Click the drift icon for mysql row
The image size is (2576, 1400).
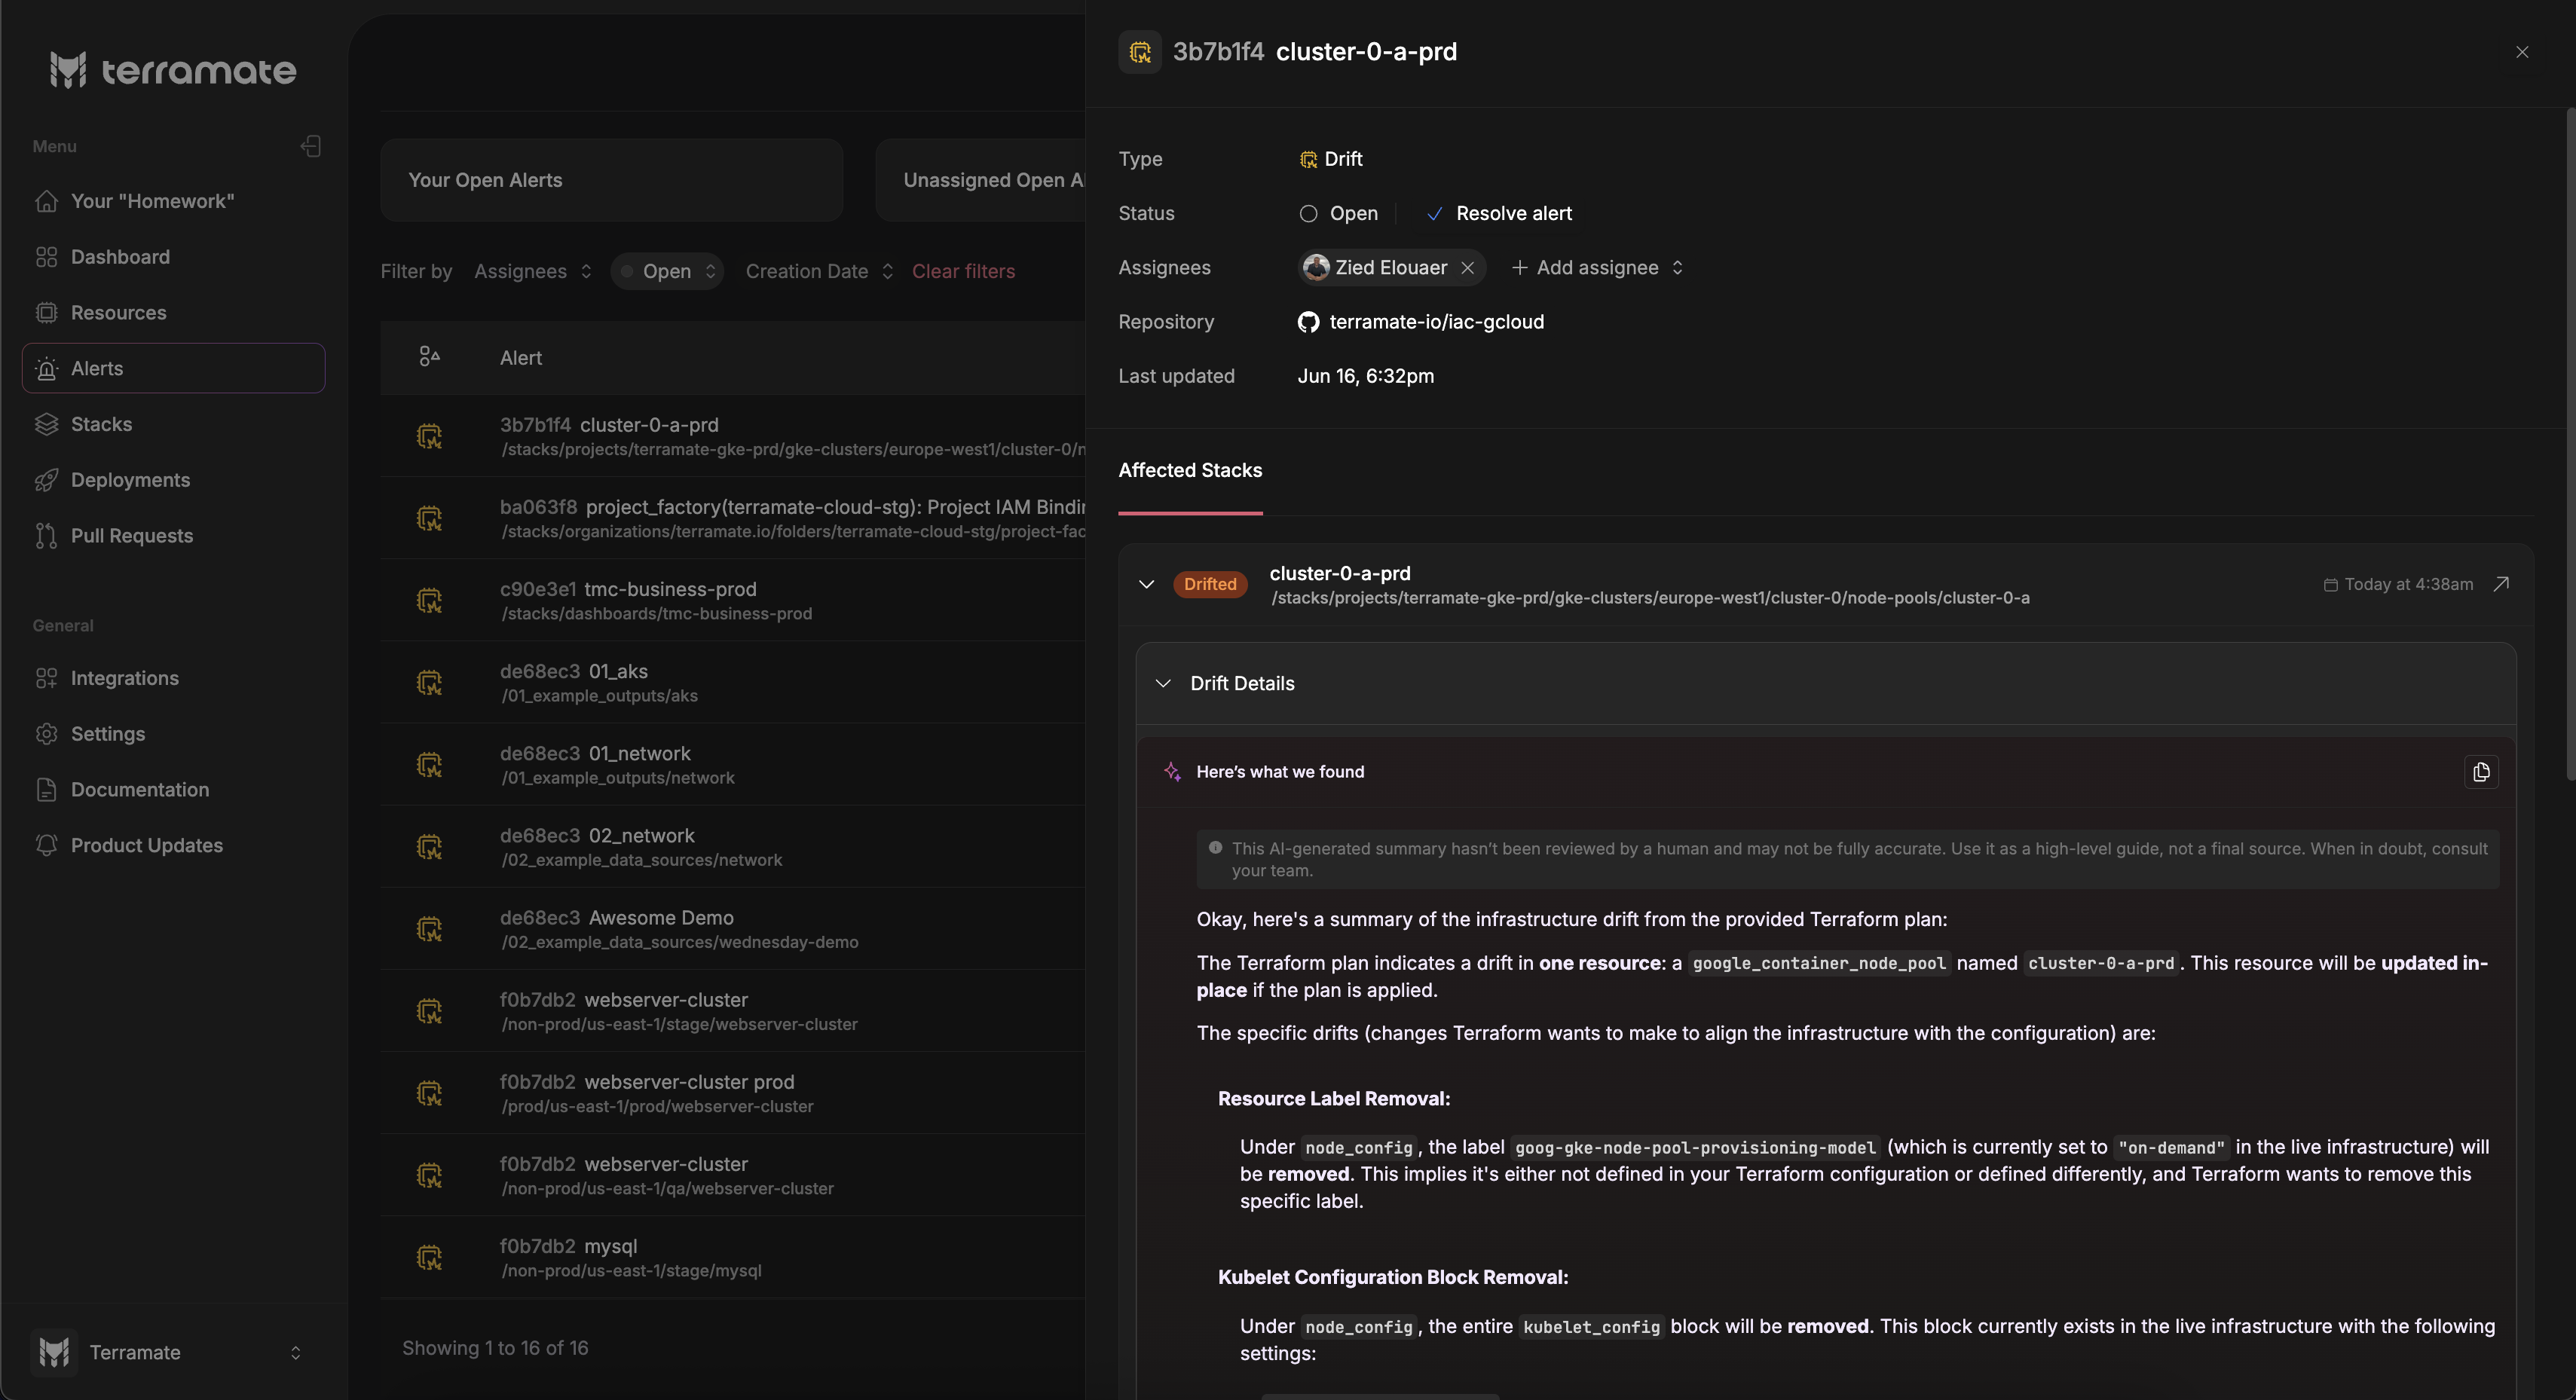429,1257
